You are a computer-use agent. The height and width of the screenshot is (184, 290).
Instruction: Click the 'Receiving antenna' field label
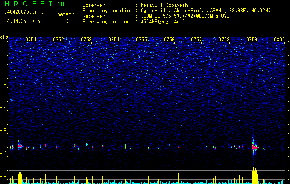(106, 22)
